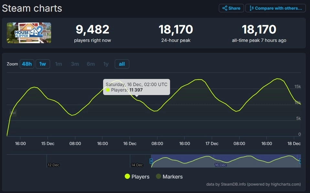Set chart zoom to 1w
This screenshot has width=310, height=193.
pyautogui.click(x=43, y=64)
